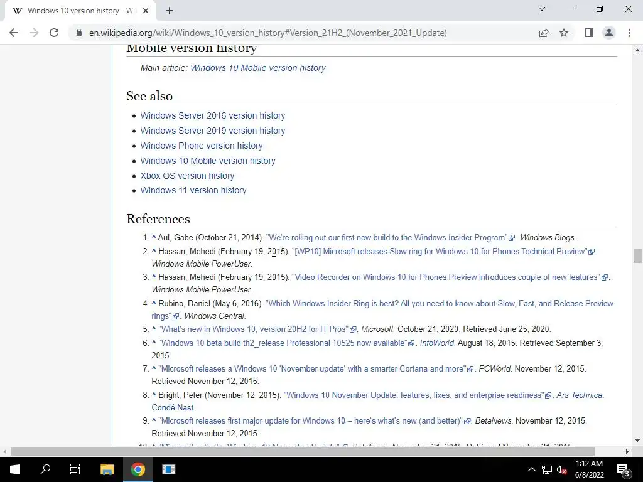Open the Windows Start menu
Screen dimensions: 643x482
tap(15, 469)
